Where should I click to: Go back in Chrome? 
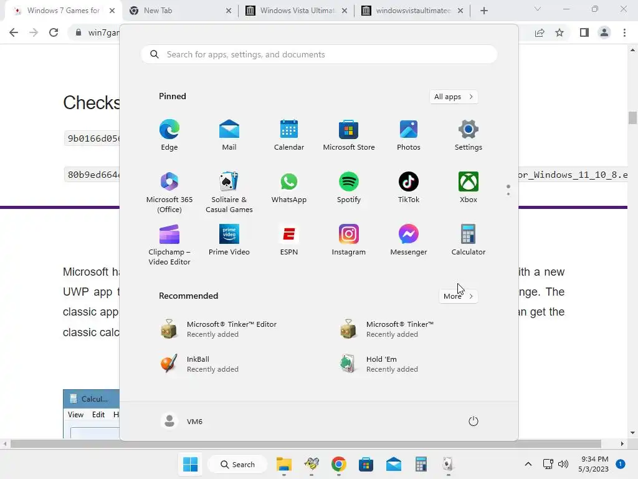coord(14,32)
